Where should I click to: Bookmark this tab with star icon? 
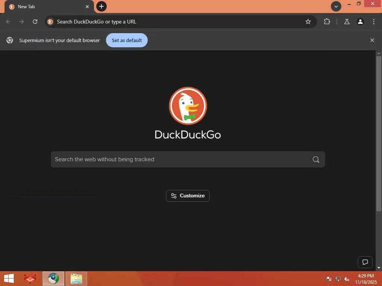308,22
